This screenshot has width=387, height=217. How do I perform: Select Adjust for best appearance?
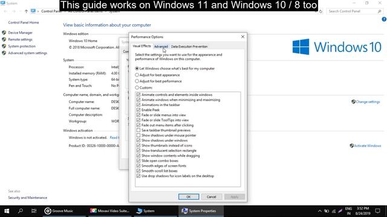(157, 75)
